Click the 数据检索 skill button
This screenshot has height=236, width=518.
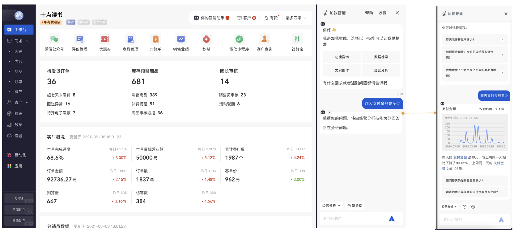(x=381, y=57)
